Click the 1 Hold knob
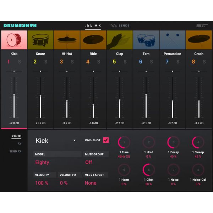213x213 pixels. point(149,142)
